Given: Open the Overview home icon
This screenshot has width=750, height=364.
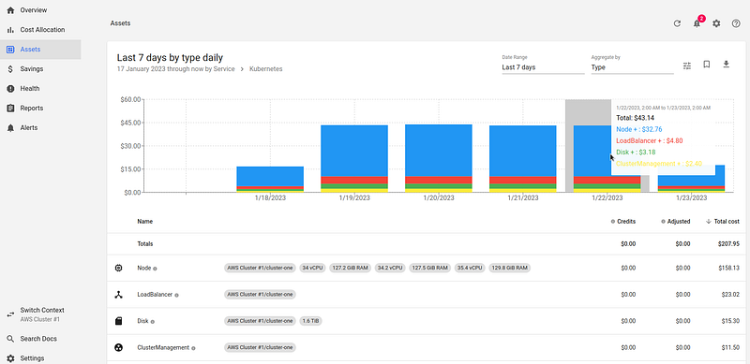Looking at the screenshot, I should click(x=10, y=10).
